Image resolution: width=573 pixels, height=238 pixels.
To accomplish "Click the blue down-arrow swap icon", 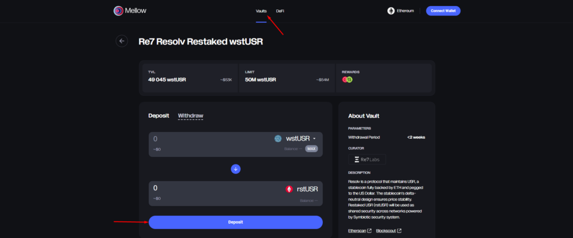I will [236, 169].
